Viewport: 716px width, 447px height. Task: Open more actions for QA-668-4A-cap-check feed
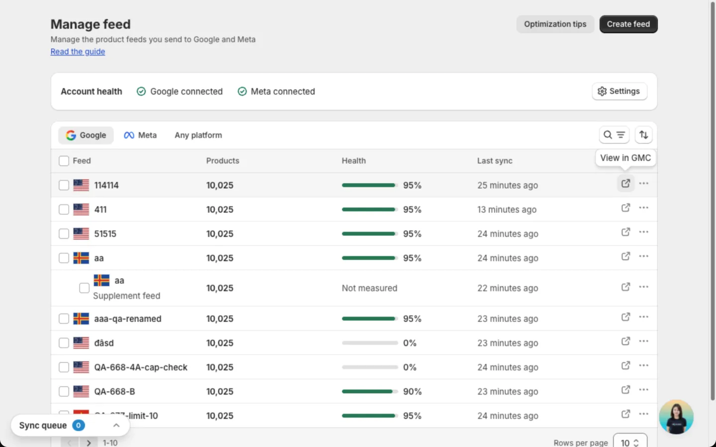click(x=644, y=366)
